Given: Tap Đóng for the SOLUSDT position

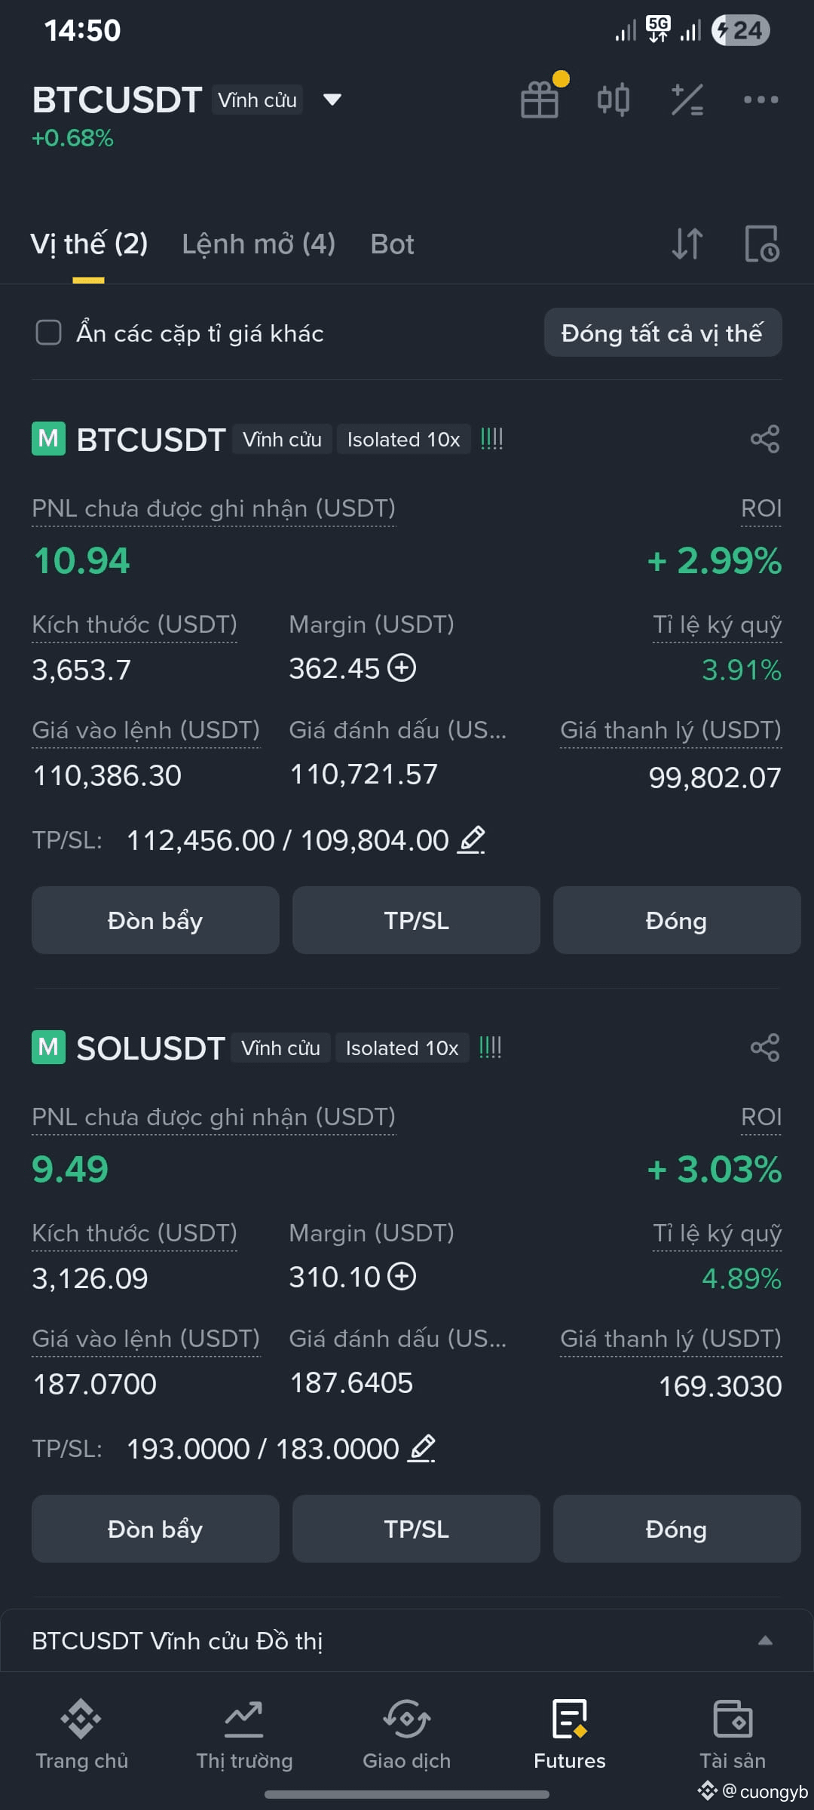Looking at the screenshot, I should coord(677,1529).
